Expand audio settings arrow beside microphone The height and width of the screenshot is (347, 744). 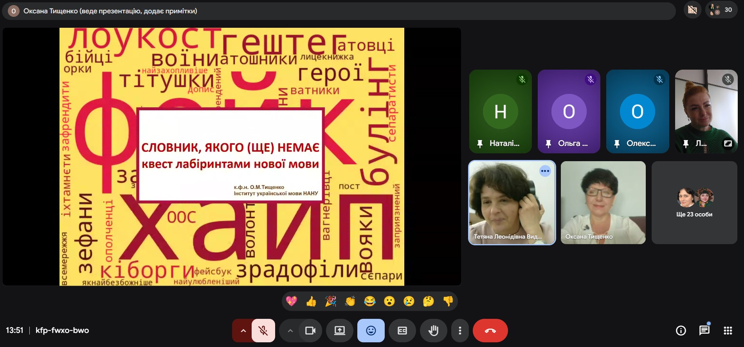coord(243,331)
